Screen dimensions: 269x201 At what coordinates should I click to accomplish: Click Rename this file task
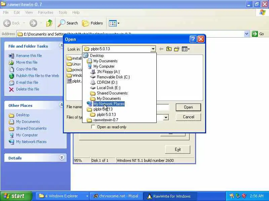tap(29, 56)
